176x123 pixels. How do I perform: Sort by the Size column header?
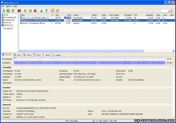tap(59, 15)
